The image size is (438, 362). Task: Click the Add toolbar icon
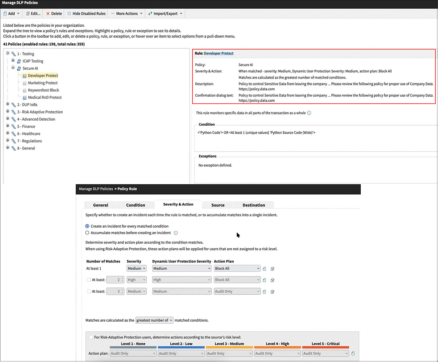[x=5, y=13]
